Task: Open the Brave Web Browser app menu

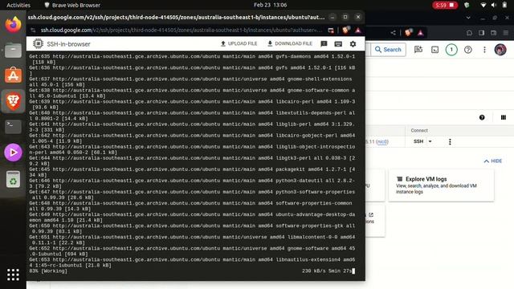Action: pyautogui.click(x=72, y=5)
